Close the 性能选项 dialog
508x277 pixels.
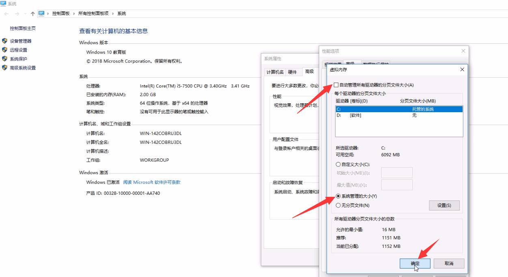pos(463,51)
